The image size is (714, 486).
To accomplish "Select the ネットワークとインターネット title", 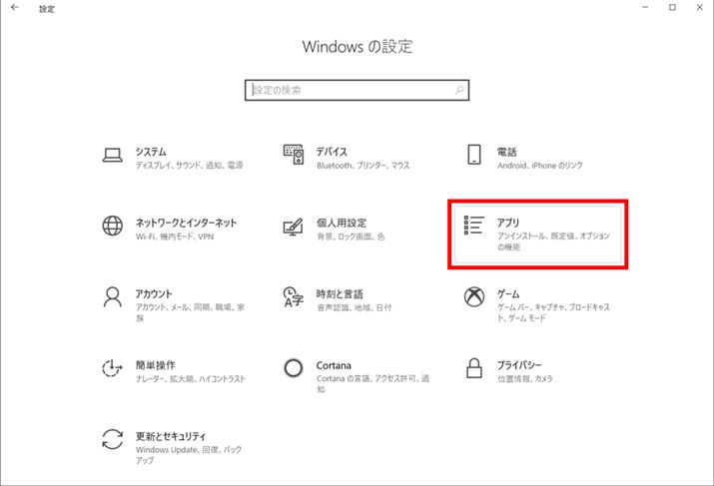I will [187, 223].
